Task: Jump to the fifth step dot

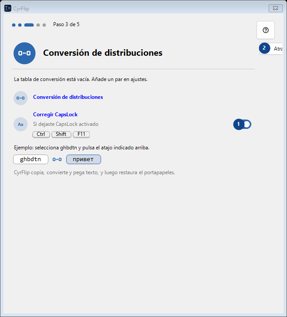Action: [44, 25]
